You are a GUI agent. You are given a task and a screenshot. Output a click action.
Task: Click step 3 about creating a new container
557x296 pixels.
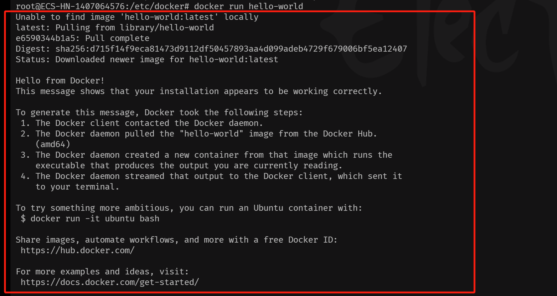click(206, 160)
